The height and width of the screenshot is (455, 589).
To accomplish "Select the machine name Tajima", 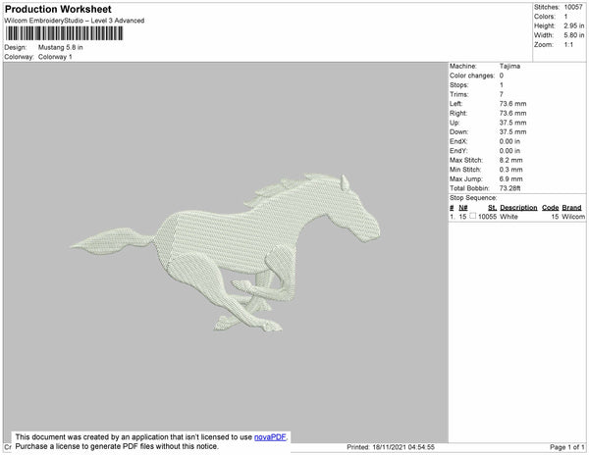I will 509,66.
